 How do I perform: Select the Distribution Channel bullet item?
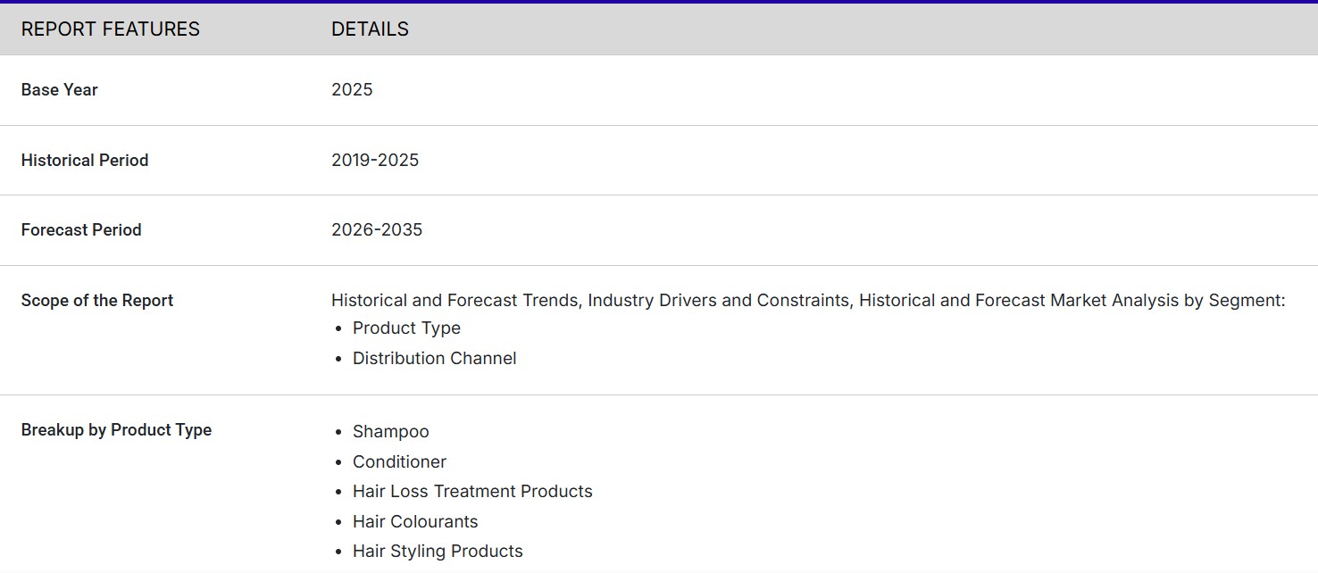pyautogui.click(x=434, y=359)
